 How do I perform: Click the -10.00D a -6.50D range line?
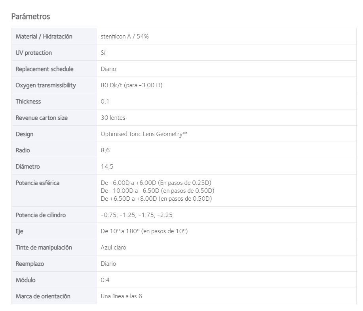click(x=158, y=191)
